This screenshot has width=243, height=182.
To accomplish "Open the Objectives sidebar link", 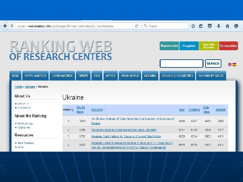I will point(24,127).
